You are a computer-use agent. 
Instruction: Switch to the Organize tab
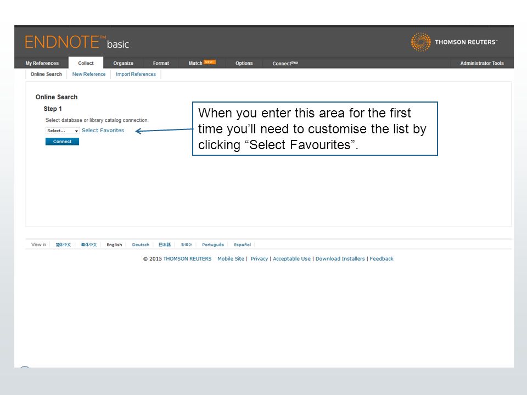coord(123,63)
